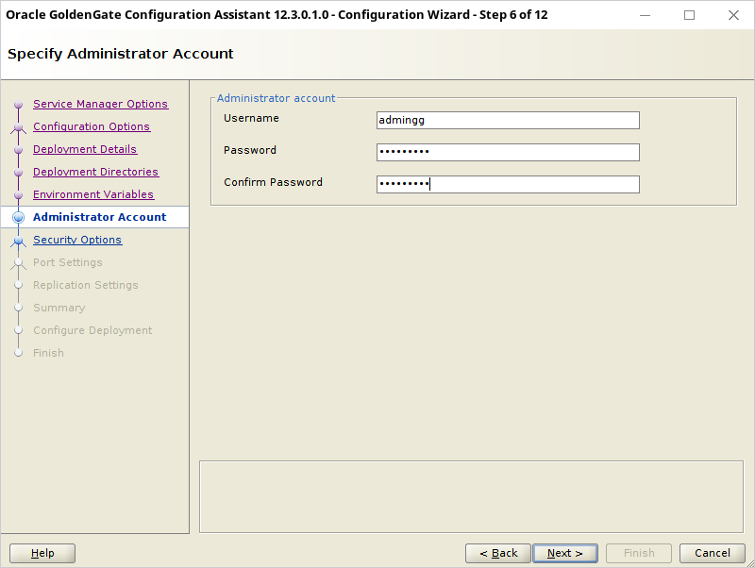Screen dimensions: 755x568
Task: Click the Replication Settings step label
Action: [85, 285]
